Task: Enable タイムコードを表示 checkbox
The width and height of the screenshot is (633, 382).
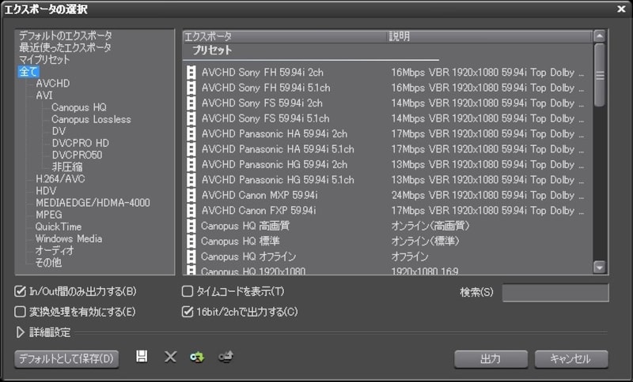Action: [188, 291]
